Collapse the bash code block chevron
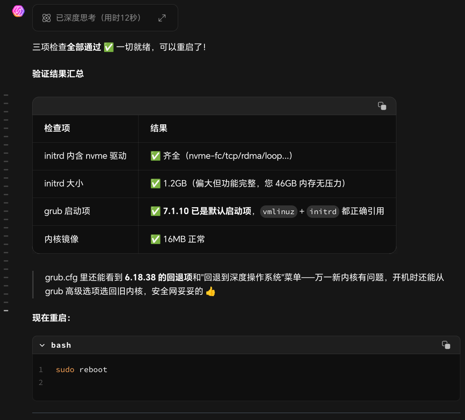Image resolution: width=465 pixels, height=420 pixels. (x=42, y=345)
